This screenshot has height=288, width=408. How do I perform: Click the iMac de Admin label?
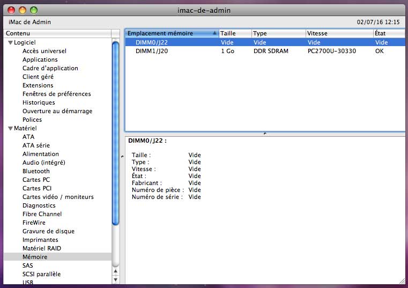click(x=29, y=22)
